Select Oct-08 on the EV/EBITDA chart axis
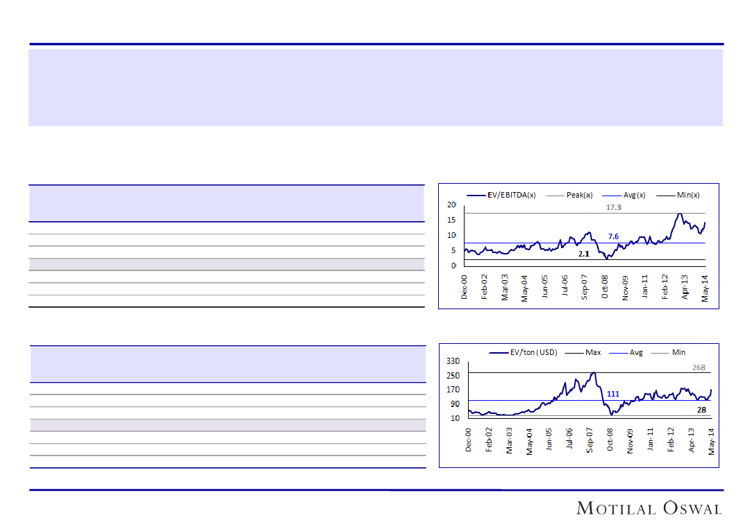The width and height of the screenshot is (752, 520). pyautogui.click(x=605, y=286)
